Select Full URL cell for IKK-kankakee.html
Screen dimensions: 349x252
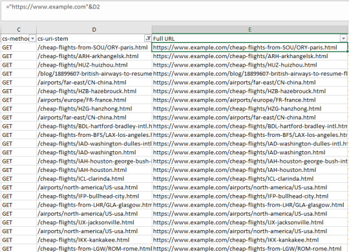[x=249, y=240]
